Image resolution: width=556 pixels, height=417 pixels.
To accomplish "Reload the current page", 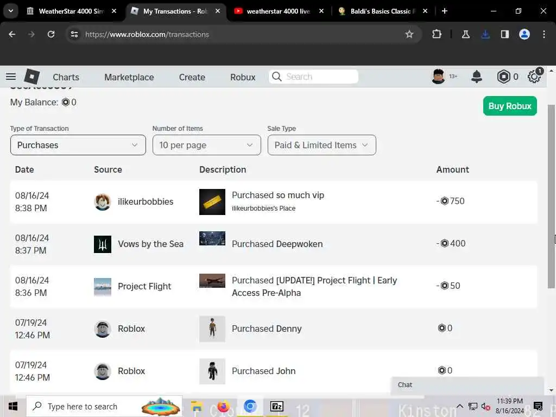I will 51,34.
